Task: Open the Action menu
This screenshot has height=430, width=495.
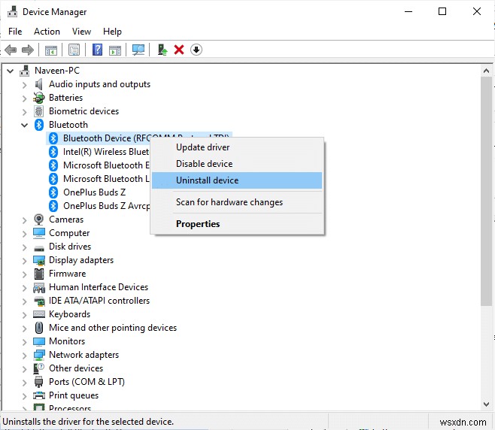Action: tap(47, 32)
